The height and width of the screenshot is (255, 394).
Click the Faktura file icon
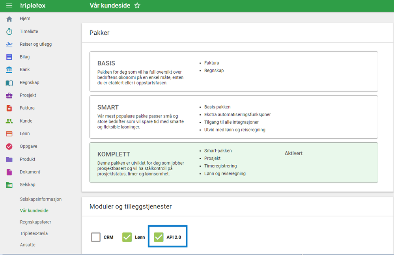[x=9, y=108]
